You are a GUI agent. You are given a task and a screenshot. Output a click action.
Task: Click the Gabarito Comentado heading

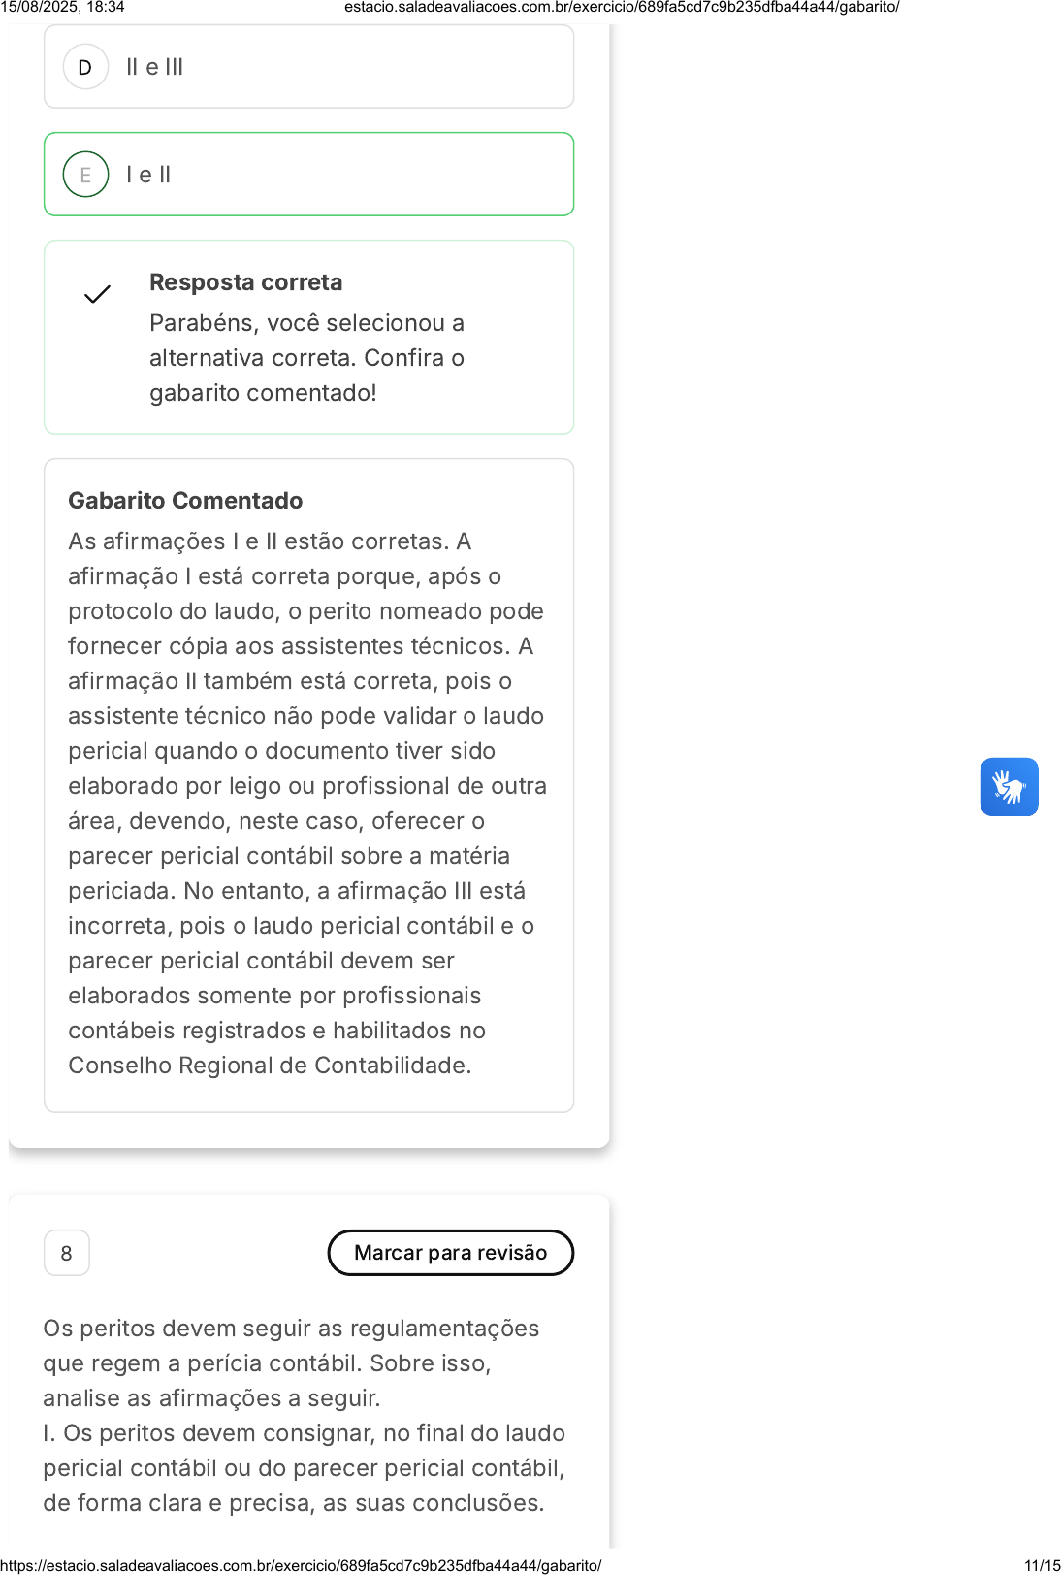coord(185,501)
